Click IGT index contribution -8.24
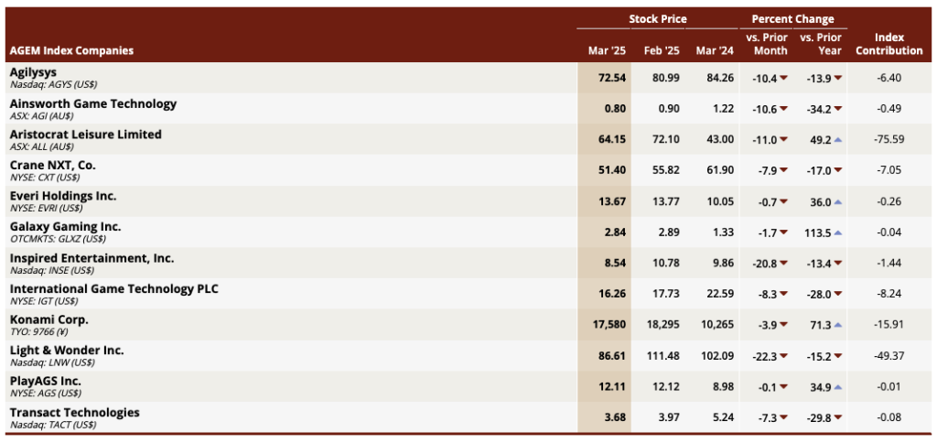Viewport: 937px width, 443px height. (x=889, y=295)
